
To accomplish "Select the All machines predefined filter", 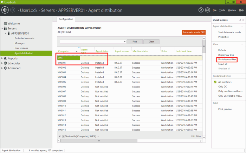I will coord(225,82).
